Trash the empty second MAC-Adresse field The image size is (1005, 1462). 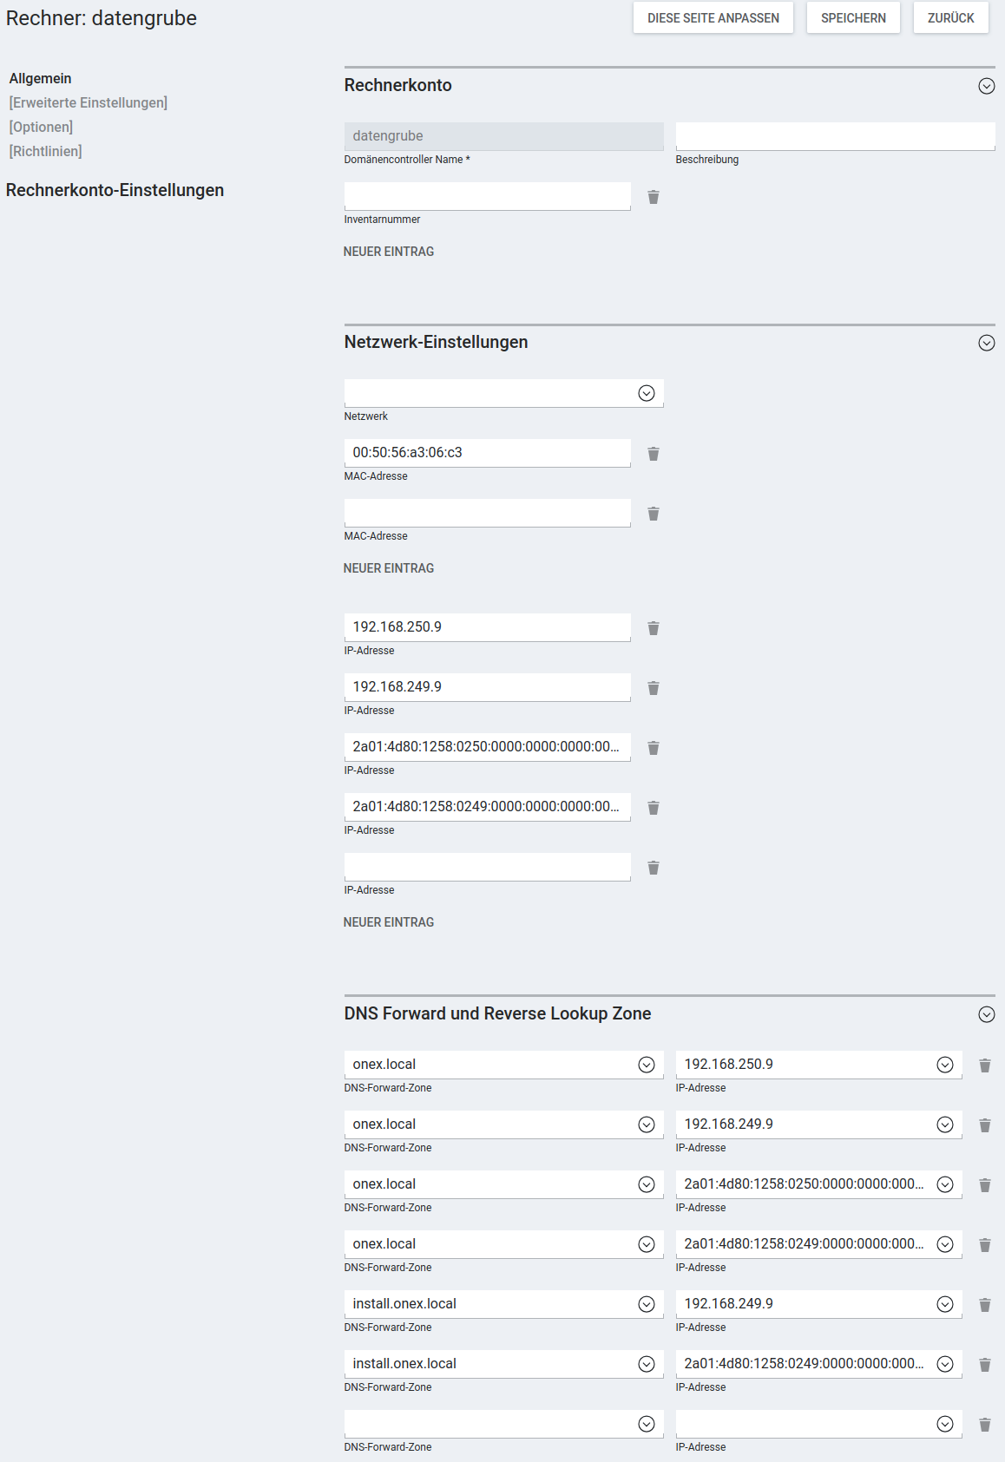pos(654,514)
